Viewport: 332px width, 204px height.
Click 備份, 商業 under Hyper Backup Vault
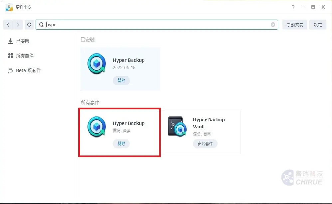[202, 134]
